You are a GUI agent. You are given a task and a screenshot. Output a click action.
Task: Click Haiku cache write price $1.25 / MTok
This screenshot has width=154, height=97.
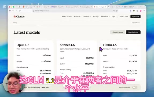click(x=132, y=71)
